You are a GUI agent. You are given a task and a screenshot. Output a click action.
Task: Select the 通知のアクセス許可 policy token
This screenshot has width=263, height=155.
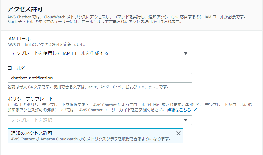pyautogui.click(x=95, y=136)
